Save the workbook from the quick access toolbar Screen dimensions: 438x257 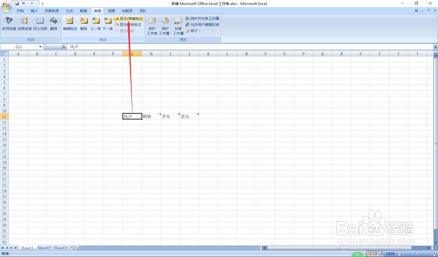point(17,4)
